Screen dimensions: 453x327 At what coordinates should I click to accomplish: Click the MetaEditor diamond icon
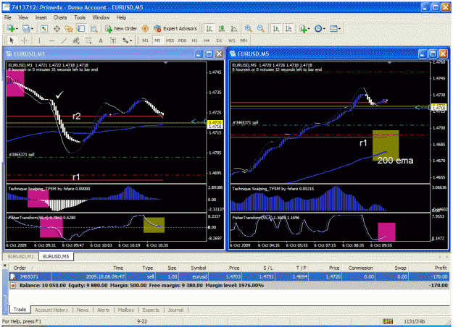click(x=145, y=28)
